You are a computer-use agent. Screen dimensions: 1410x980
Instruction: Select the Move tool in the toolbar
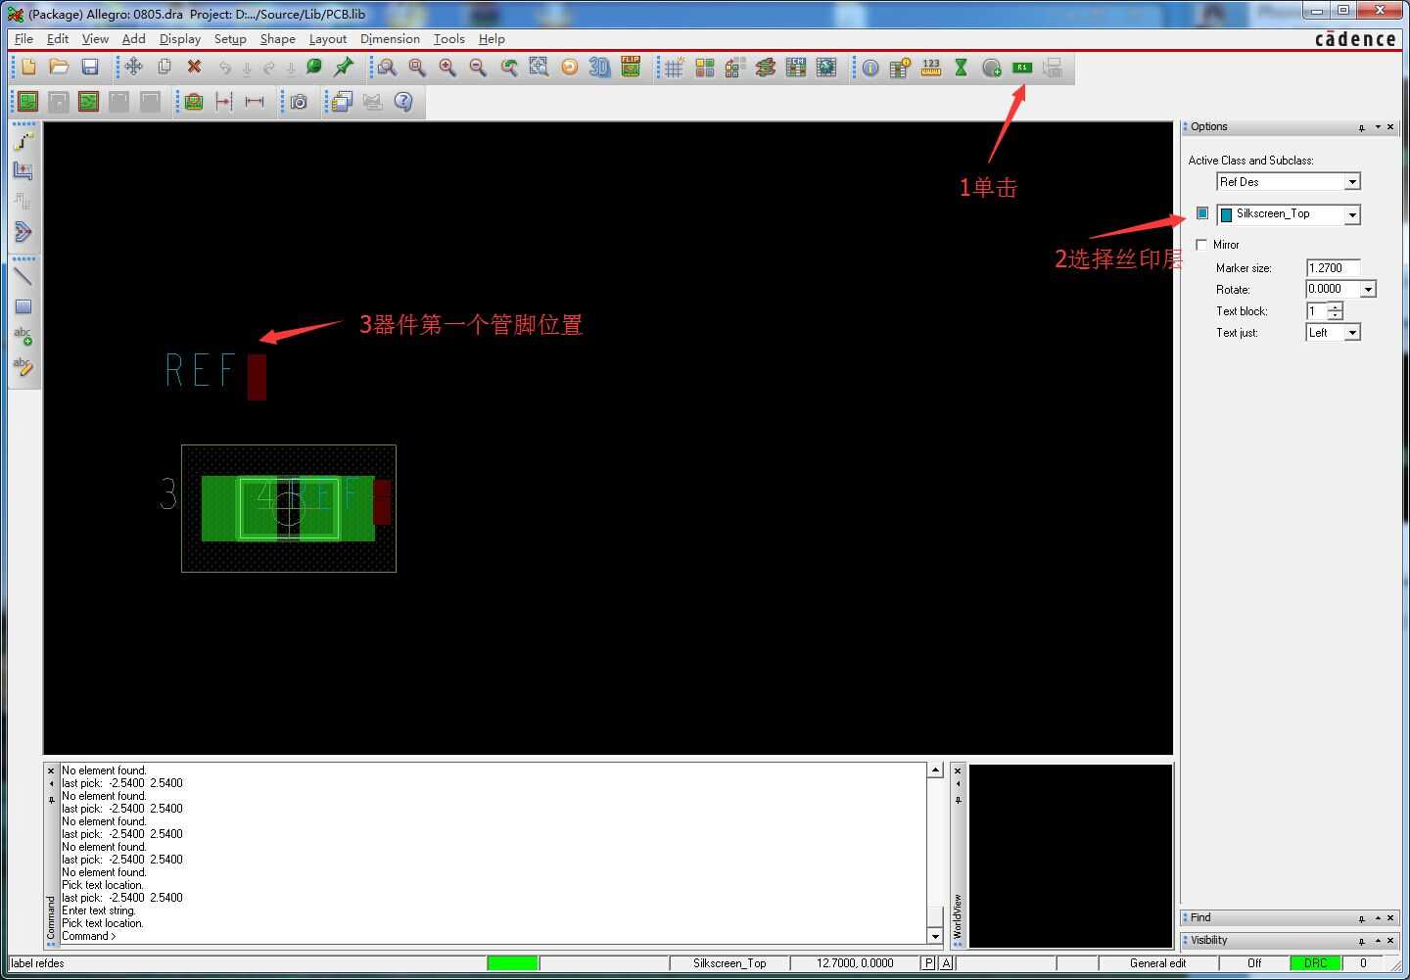tap(133, 68)
